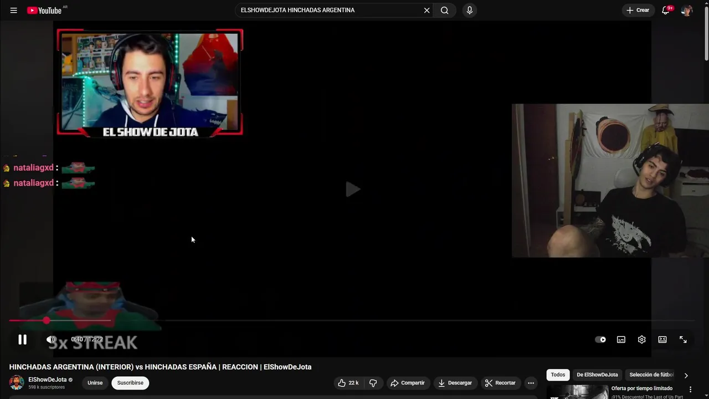Viewport: 709px width, 399px height.
Task: Click the video title text
Action: 160,367
